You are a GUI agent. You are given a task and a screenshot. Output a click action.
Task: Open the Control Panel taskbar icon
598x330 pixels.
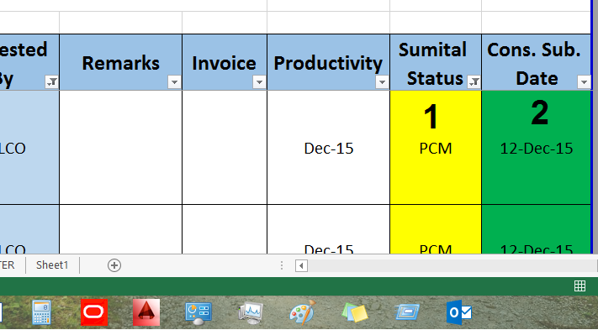[198, 313]
